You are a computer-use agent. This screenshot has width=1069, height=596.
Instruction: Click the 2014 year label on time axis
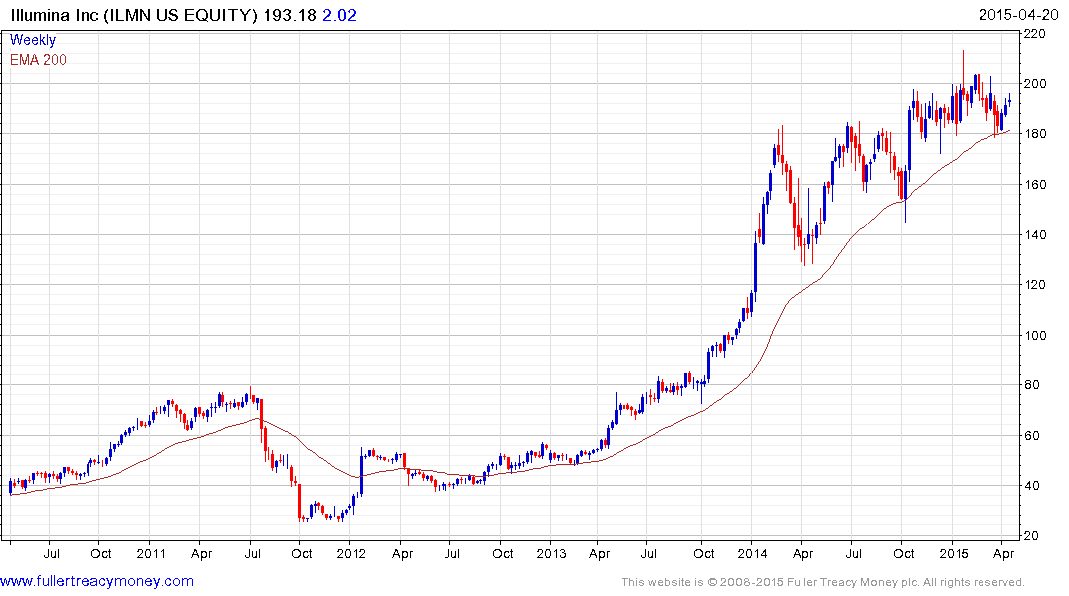pyautogui.click(x=752, y=553)
